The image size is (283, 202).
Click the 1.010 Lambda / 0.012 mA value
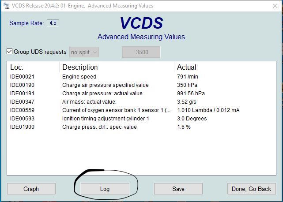(x=208, y=110)
